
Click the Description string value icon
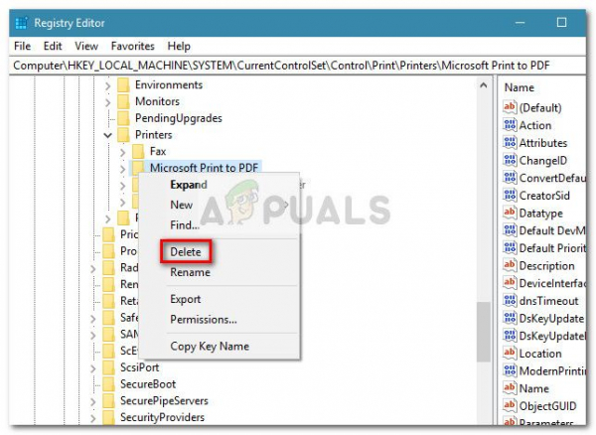[510, 265]
